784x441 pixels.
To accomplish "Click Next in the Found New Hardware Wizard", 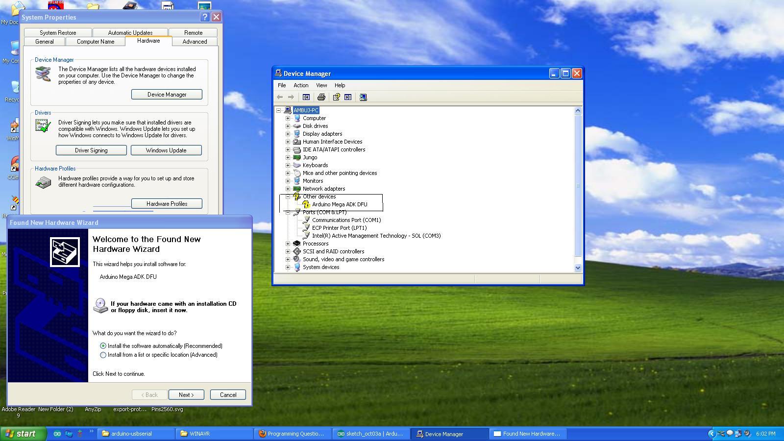I will [x=186, y=395].
